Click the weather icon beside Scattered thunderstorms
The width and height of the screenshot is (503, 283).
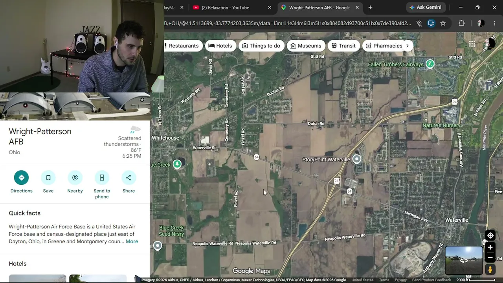[136, 129]
